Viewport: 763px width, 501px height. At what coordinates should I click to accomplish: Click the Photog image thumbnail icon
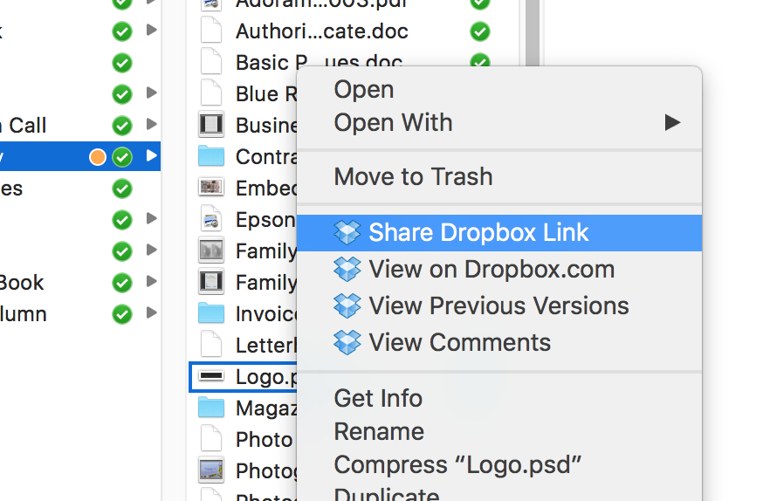click(211, 470)
